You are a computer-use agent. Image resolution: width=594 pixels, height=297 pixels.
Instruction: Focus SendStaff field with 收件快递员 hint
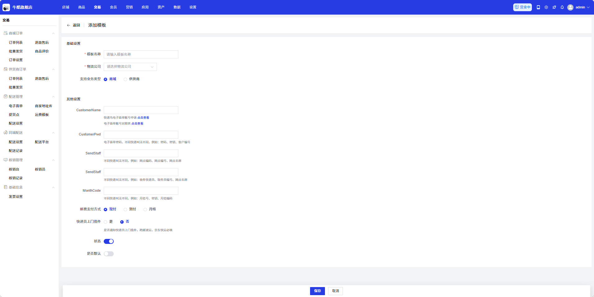(141, 172)
